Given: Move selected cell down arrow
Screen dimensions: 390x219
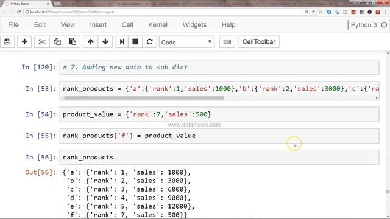Looking at the screenshot, I should tap(105, 42).
